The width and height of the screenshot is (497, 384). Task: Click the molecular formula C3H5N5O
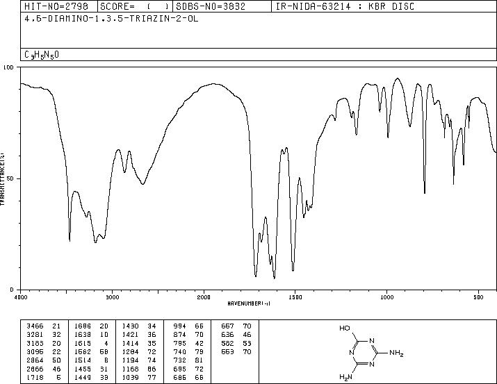[x=42, y=55]
